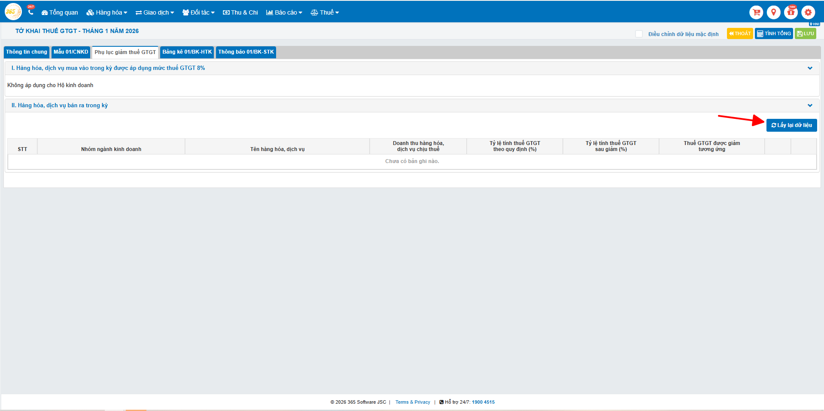
Task: Click the 365 logo icon
Action: click(13, 12)
